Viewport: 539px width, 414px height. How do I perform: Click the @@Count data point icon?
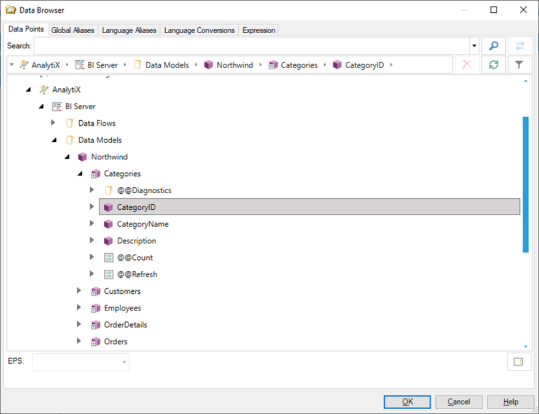coord(109,258)
